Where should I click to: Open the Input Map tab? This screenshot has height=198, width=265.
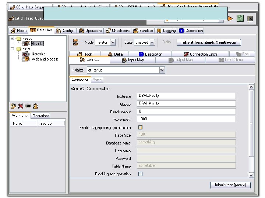(132, 60)
